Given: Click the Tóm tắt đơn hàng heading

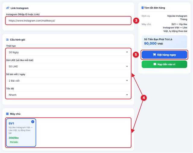Looking at the screenshot, I should point(154,8).
